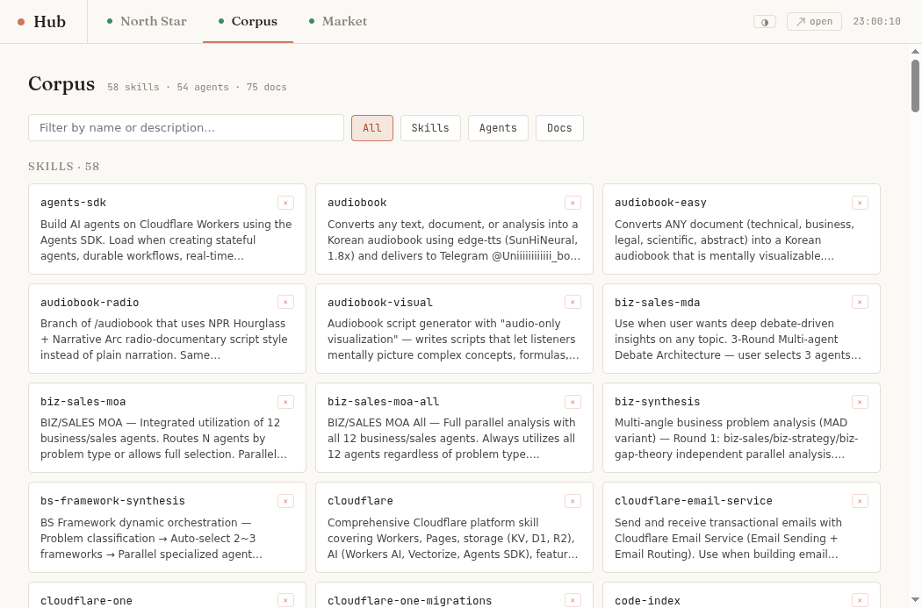This screenshot has width=922, height=608.
Task: Select the audiobook-visual card title
Action: tap(380, 303)
